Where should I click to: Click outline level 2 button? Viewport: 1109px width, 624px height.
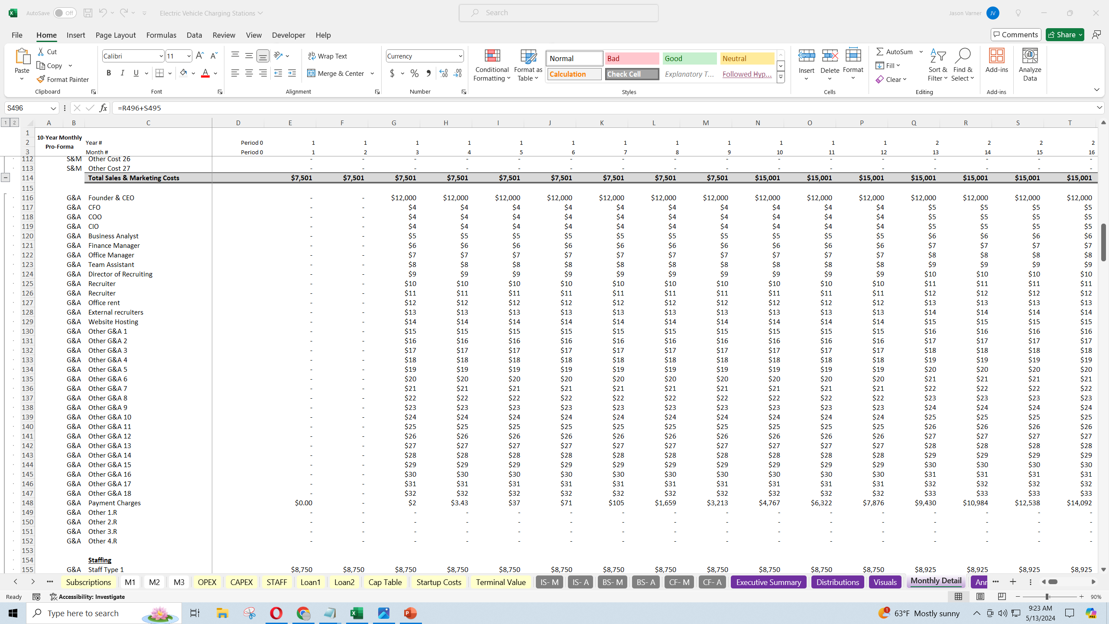(x=14, y=123)
